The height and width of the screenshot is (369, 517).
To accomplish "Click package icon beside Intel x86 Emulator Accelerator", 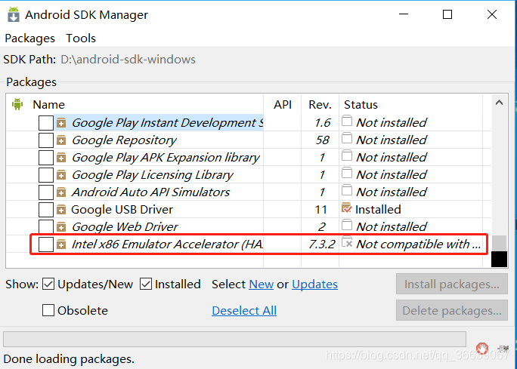I will [61, 244].
